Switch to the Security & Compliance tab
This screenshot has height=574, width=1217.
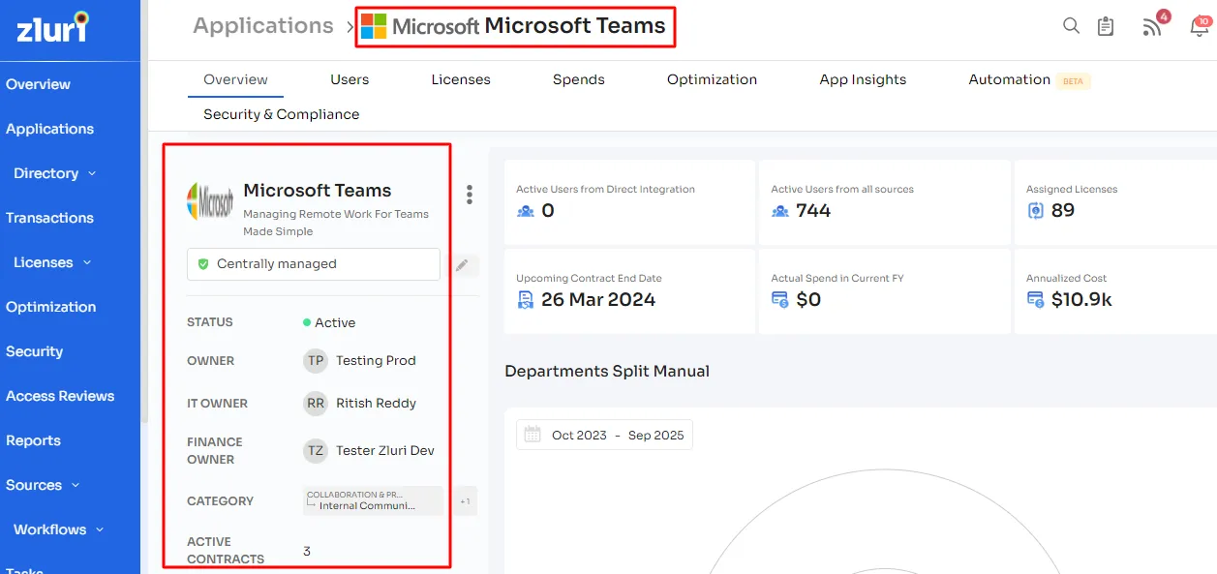click(x=281, y=114)
